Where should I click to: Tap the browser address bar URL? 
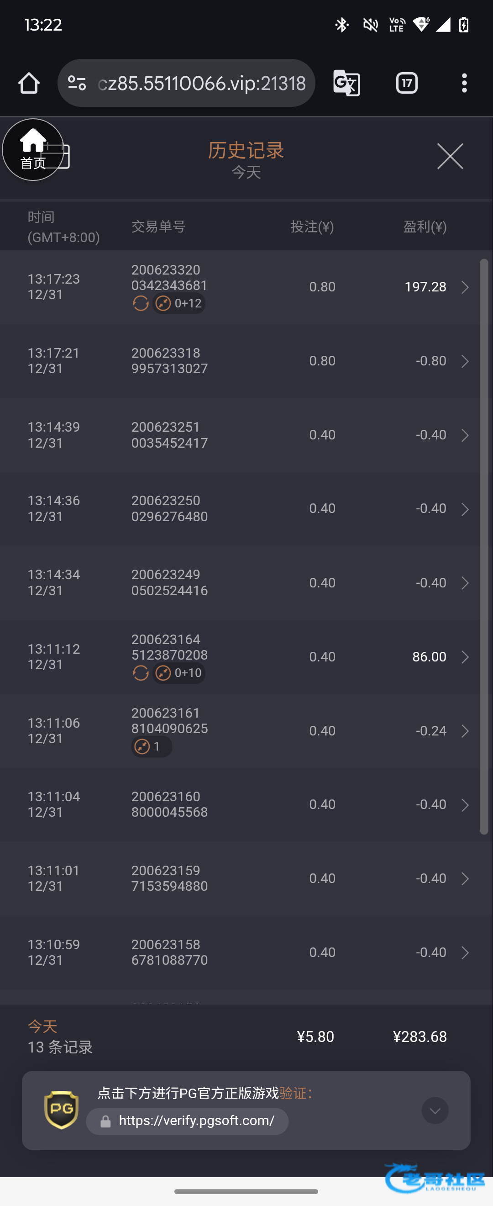[202, 83]
